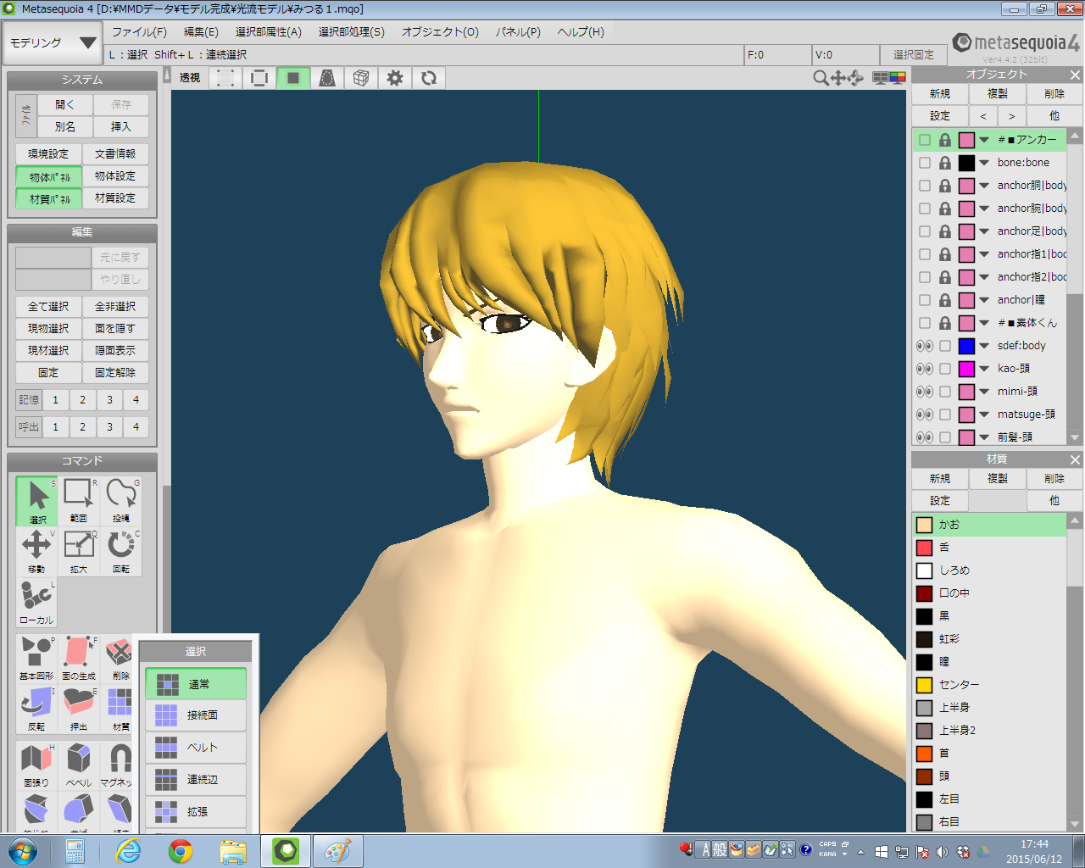Screen dimensions: 1085x868
Task: Open the 基本図形 primitive shapes tool
Action: pyautogui.click(x=36, y=659)
